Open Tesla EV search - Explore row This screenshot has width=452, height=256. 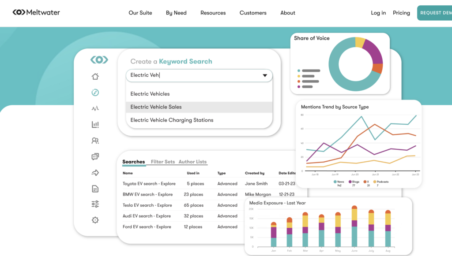147,205
